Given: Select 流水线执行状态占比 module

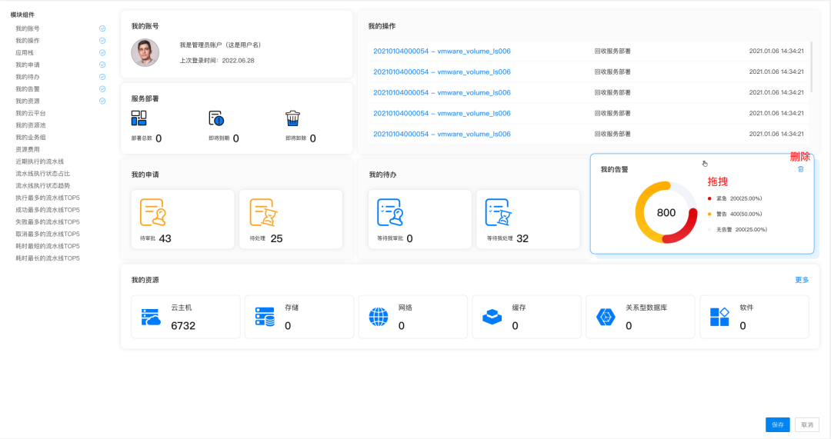Looking at the screenshot, I should (x=43, y=174).
